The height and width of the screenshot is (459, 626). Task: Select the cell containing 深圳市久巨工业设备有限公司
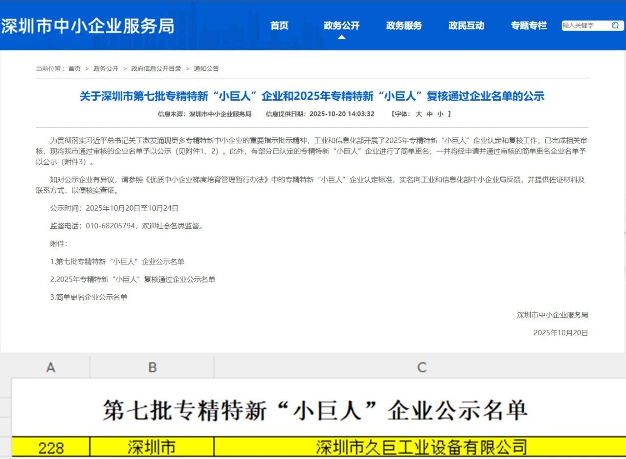421,447
